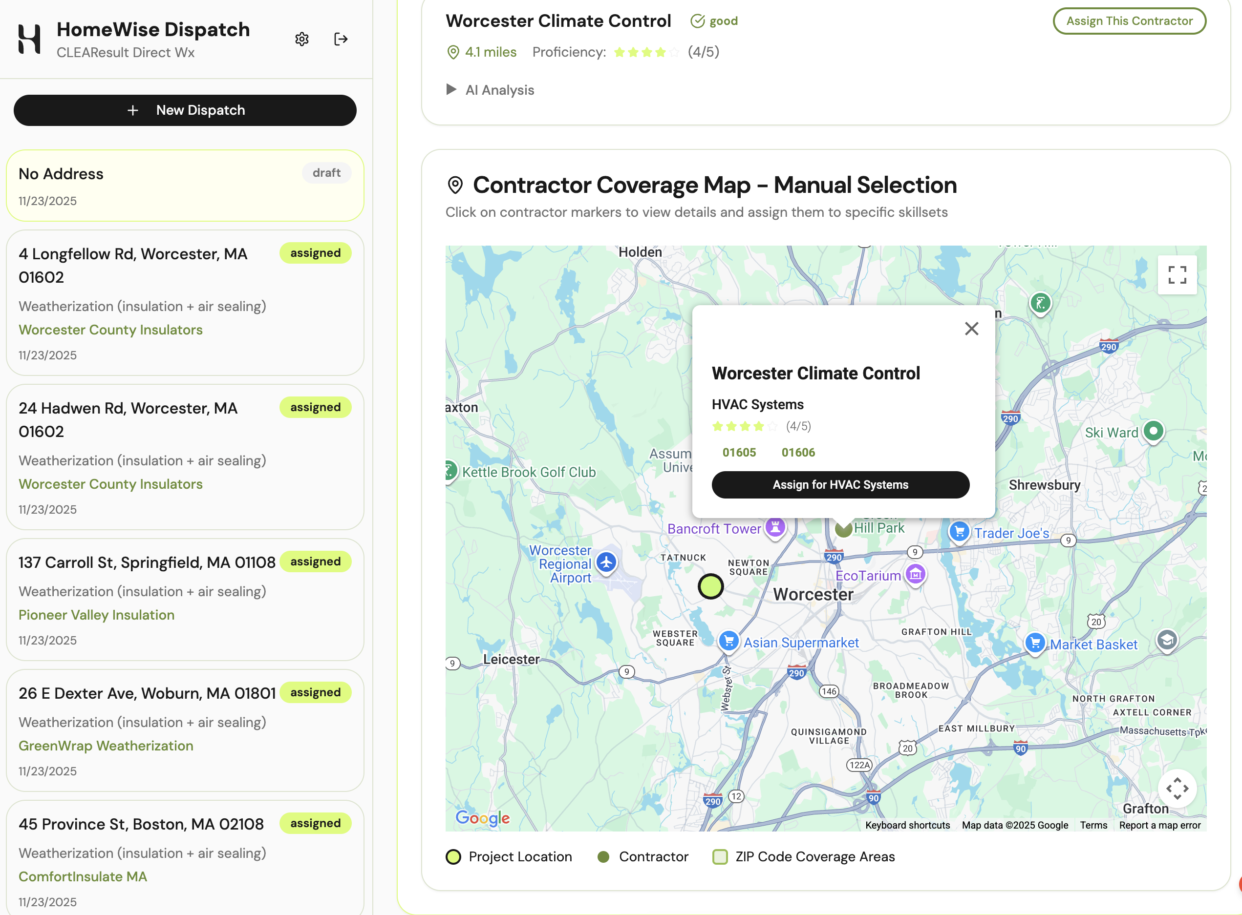This screenshot has width=1242, height=915.
Task: Click the Bancroft Tower map pin
Action: (x=775, y=526)
